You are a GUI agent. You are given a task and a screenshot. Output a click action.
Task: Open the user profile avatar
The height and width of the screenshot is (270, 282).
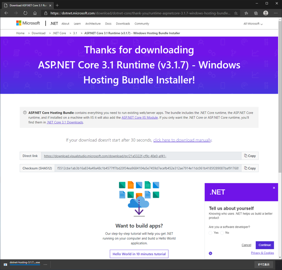click(x=266, y=13)
